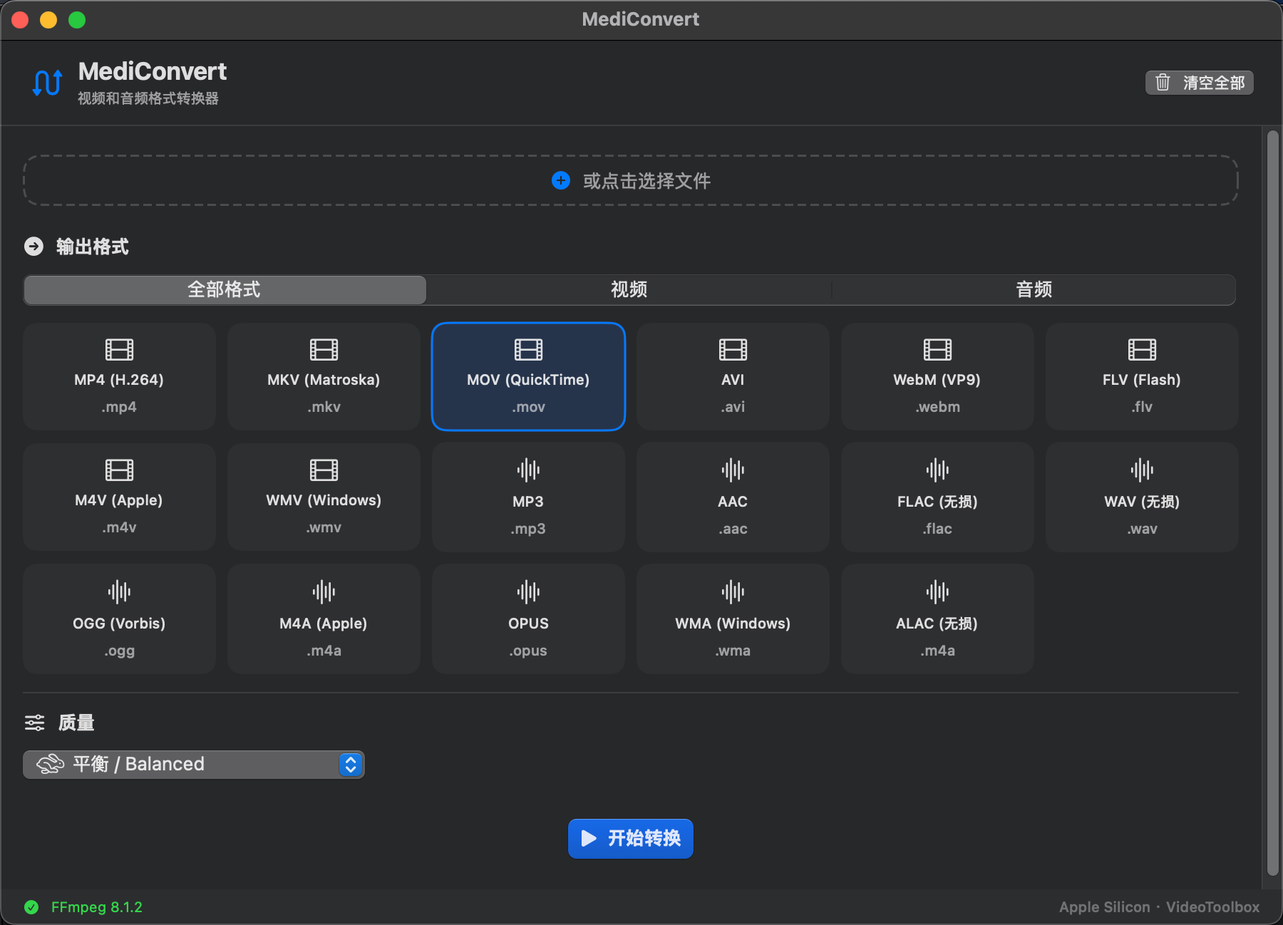Click the arrow icon beside 输出格式

[x=34, y=247]
